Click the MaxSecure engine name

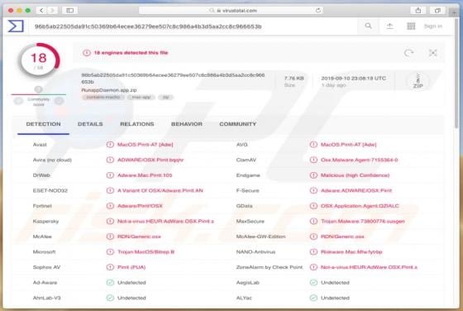point(250,221)
